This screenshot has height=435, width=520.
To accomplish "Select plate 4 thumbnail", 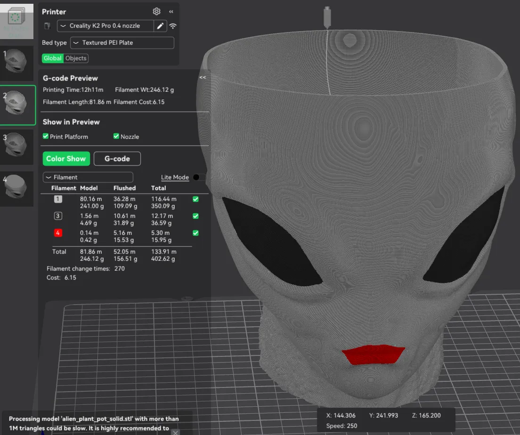I will click(x=16, y=189).
